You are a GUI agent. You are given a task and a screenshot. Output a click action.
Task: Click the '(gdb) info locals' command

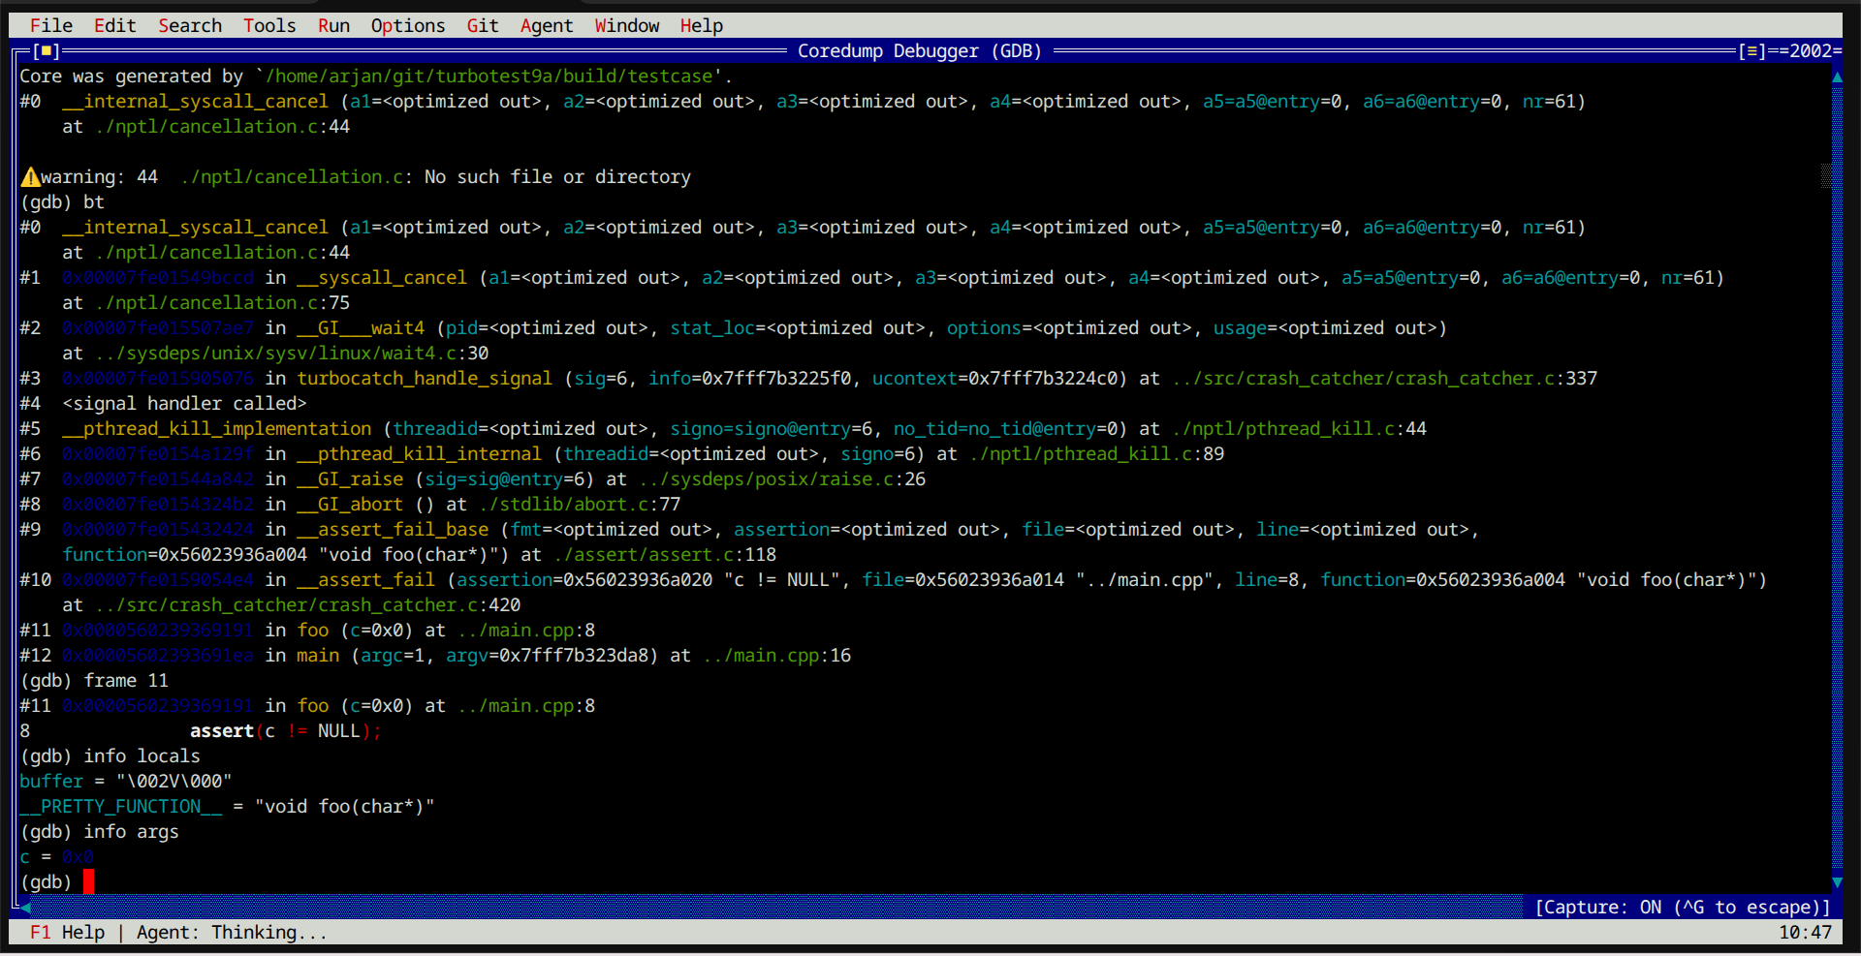pos(110,756)
